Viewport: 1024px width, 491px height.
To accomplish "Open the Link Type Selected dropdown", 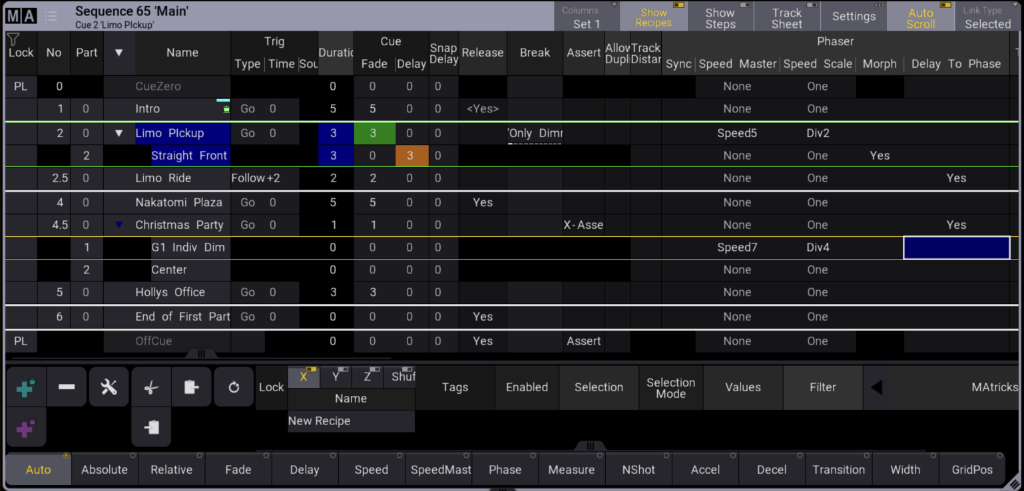I will click(988, 17).
